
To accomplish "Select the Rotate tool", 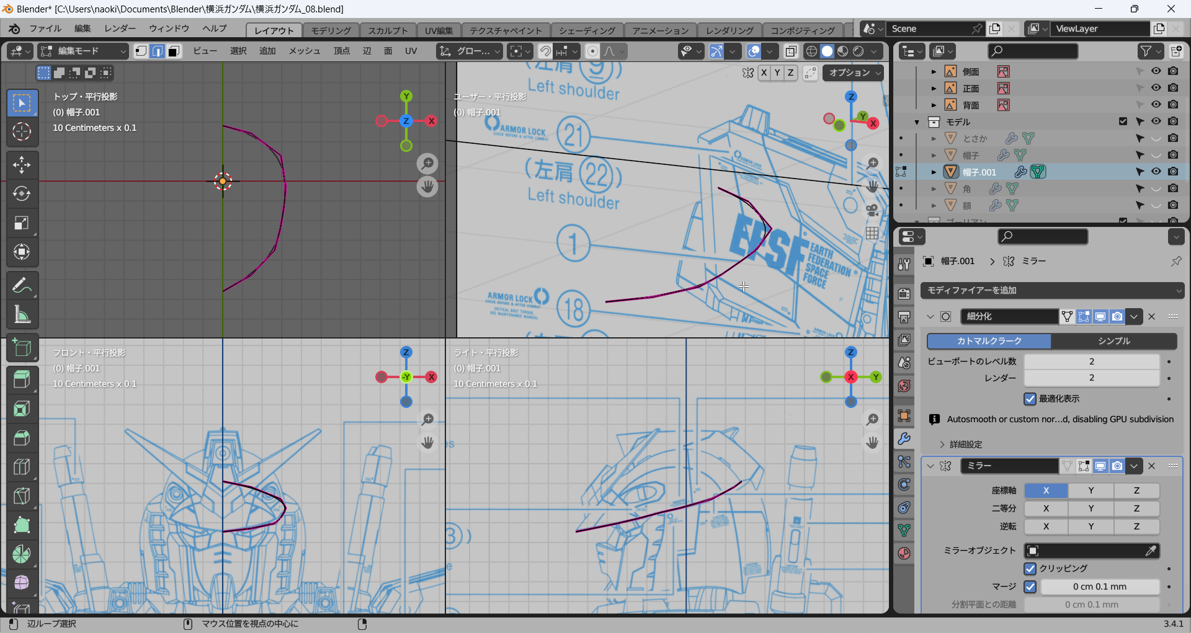I will pyautogui.click(x=22, y=194).
